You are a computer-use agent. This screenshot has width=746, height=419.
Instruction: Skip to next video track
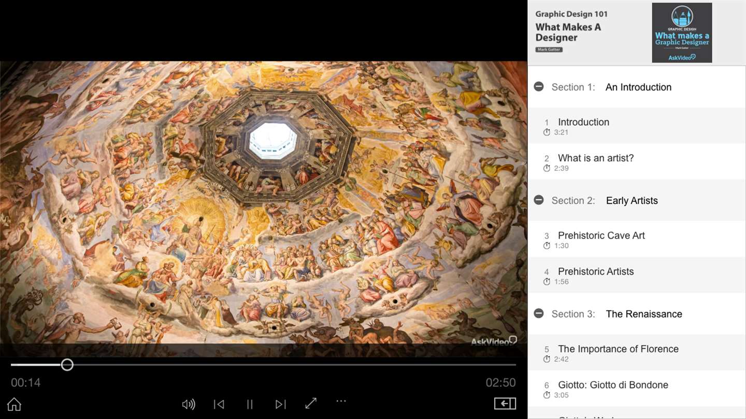click(280, 404)
